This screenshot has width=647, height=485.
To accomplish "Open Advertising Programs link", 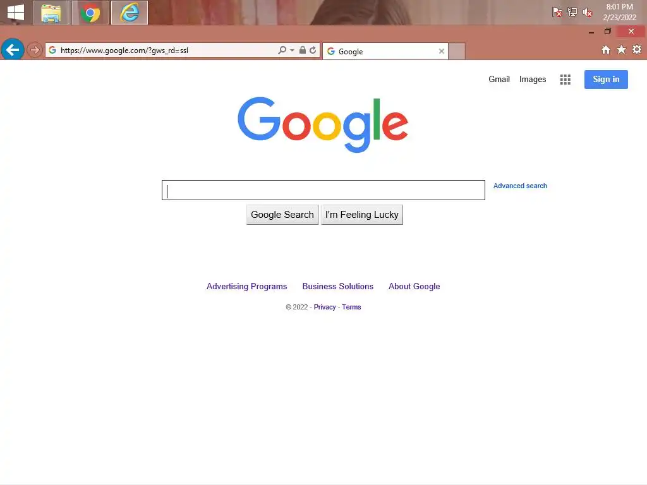I will point(247,286).
